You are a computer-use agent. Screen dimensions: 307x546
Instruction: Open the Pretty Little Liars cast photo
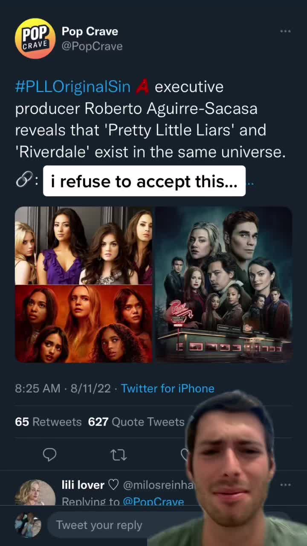(84, 246)
